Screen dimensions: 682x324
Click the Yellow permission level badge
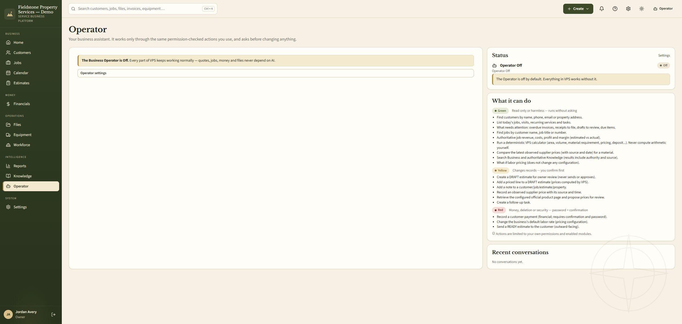pos(501,170)
